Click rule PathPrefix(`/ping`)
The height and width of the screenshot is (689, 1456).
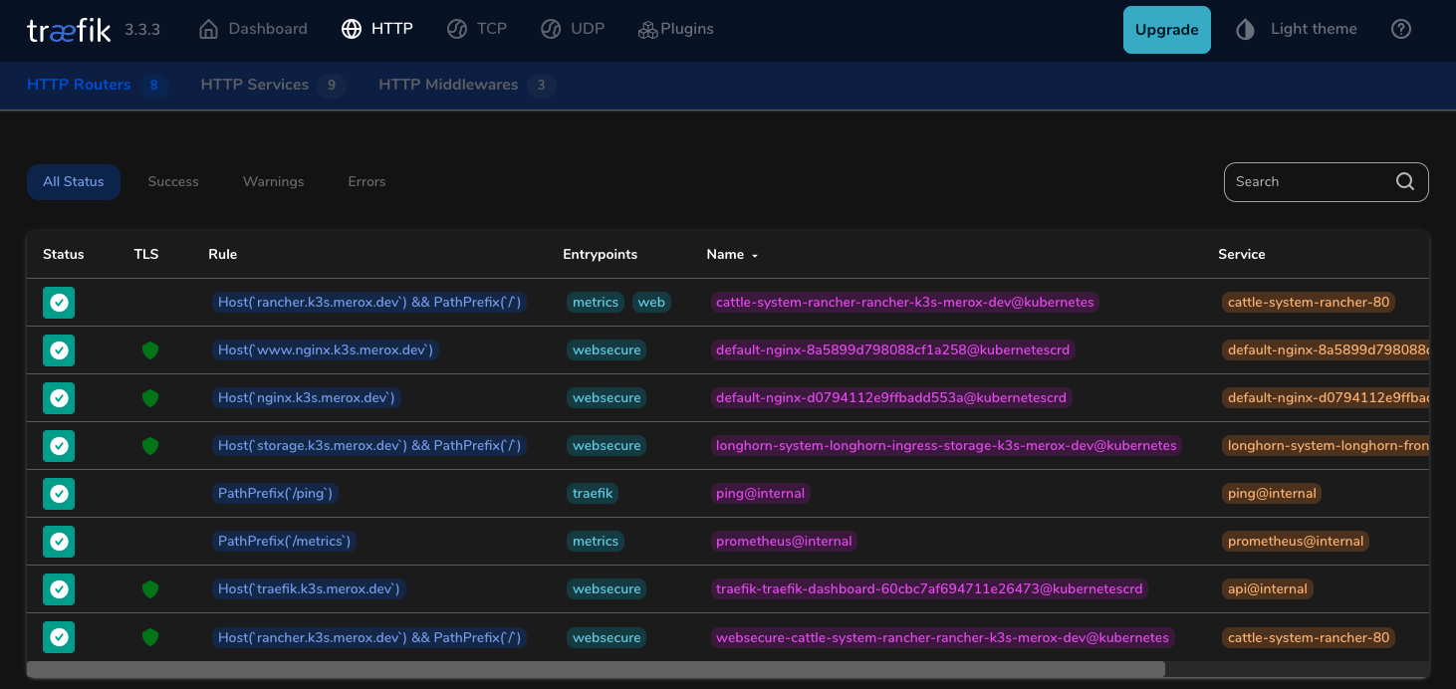277,493
